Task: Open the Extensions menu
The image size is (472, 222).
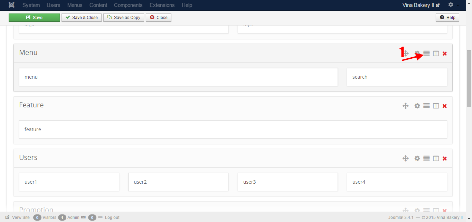Action: pyautogui.click(x=162, y=5)
